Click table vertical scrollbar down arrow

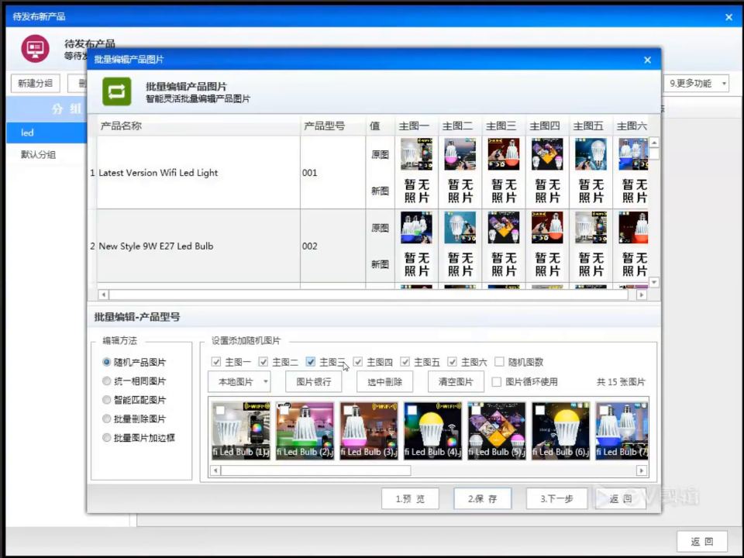click(654, 282)
